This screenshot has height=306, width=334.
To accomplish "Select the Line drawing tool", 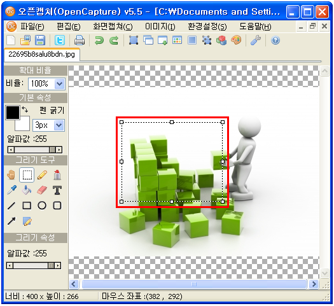I will [x=11, y=205].
